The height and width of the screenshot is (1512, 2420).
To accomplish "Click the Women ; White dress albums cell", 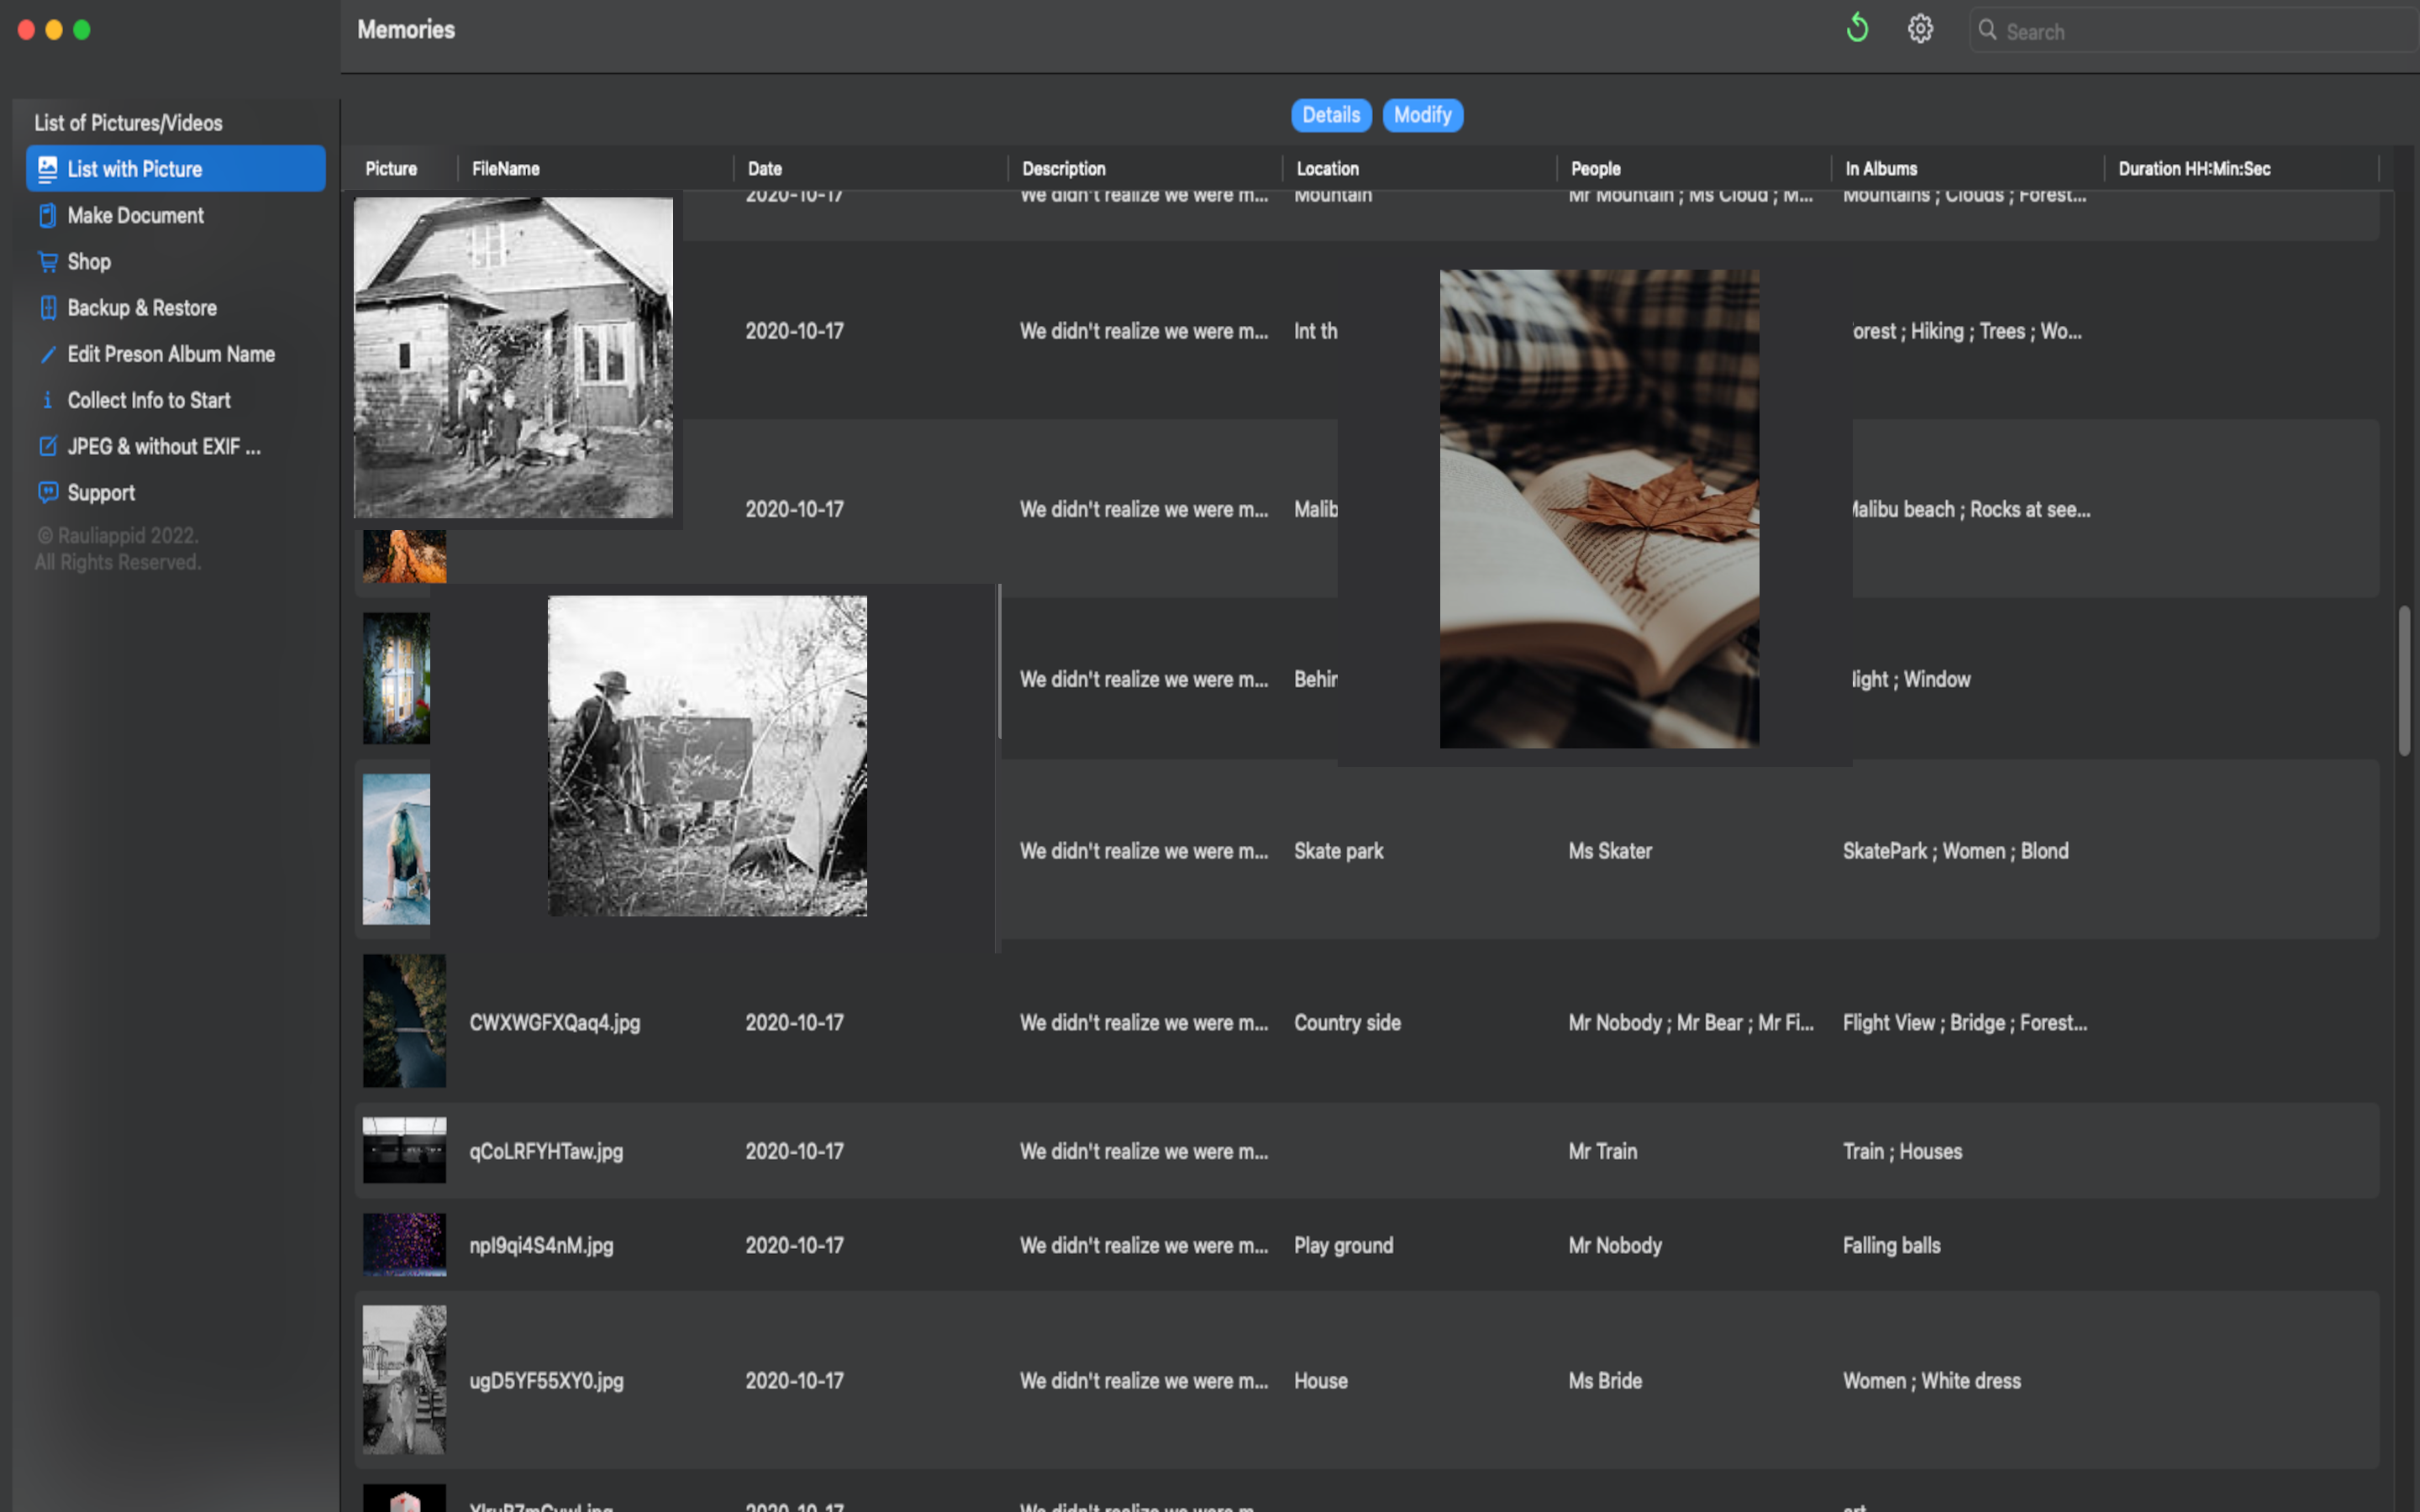I will click(1931, 1380).
